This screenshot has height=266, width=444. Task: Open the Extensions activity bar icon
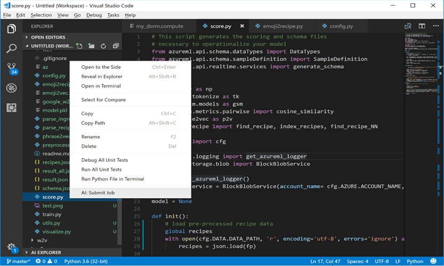coord(11,108)
